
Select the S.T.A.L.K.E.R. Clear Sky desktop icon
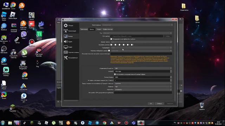[13, 54]
